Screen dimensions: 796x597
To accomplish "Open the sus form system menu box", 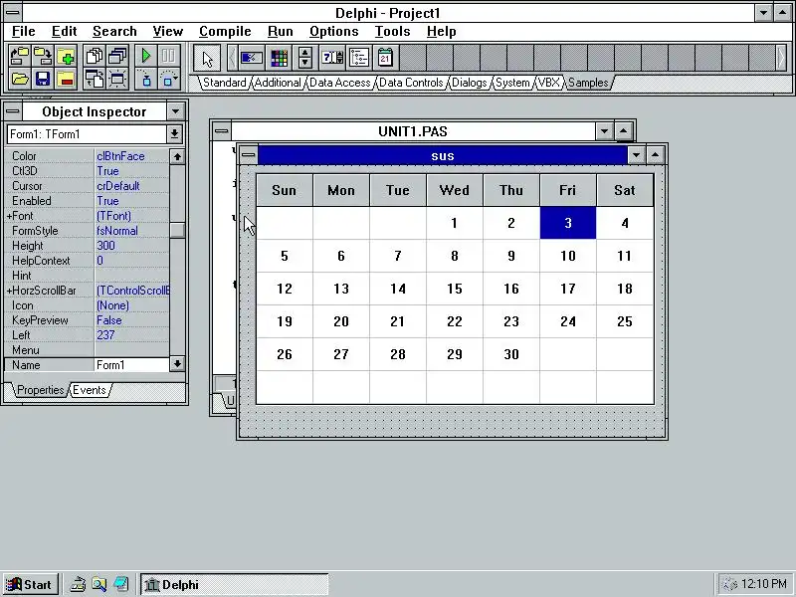I will click(248, 155).
